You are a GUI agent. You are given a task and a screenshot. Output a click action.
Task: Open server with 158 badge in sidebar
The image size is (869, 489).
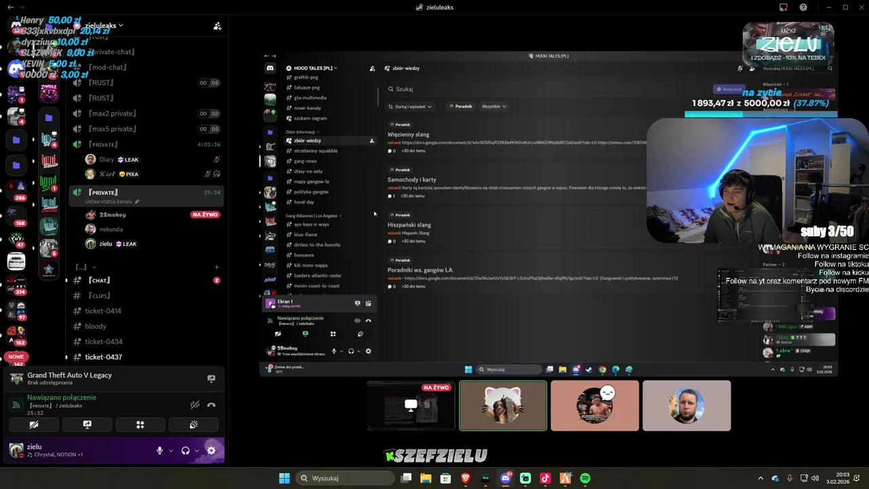point(16,215)
